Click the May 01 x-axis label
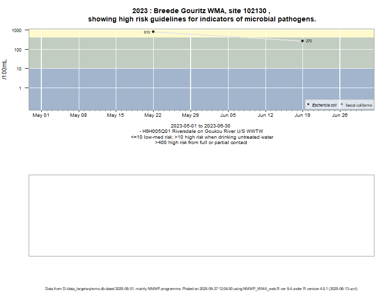This screenshot has width=389, height=292. [x=41, y=116]
